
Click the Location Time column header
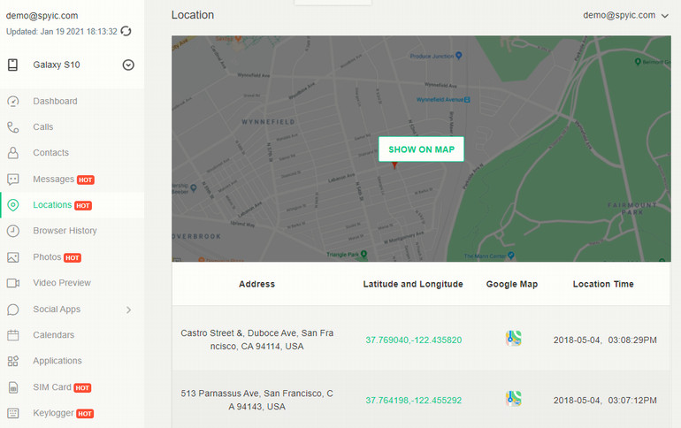coord(603,285)
